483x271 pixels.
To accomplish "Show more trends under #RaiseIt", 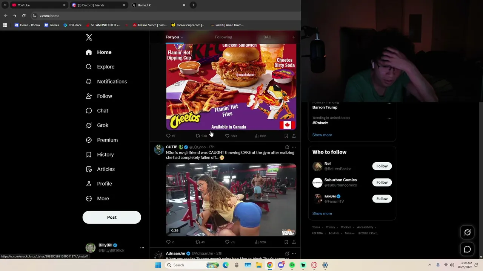I will (x=322, y=135).
